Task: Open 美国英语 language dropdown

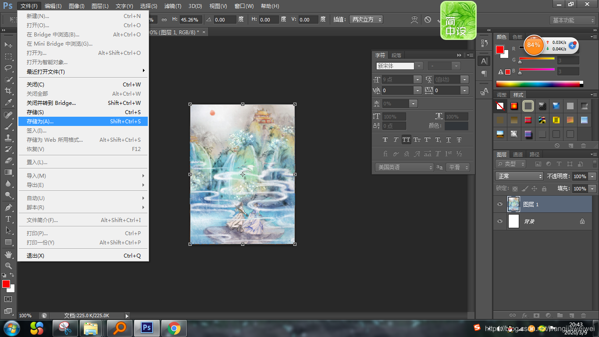Action: point(404,167)
